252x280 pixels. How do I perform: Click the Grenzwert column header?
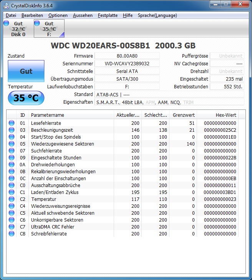[183, 115]
